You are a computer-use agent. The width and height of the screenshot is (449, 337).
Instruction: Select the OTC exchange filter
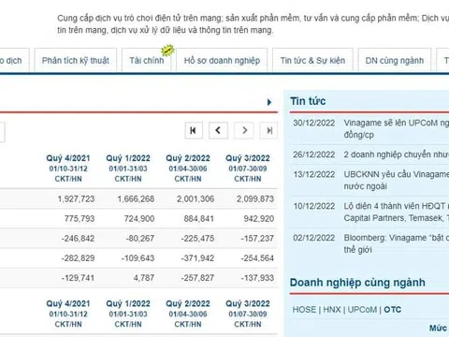pos(392,310)
